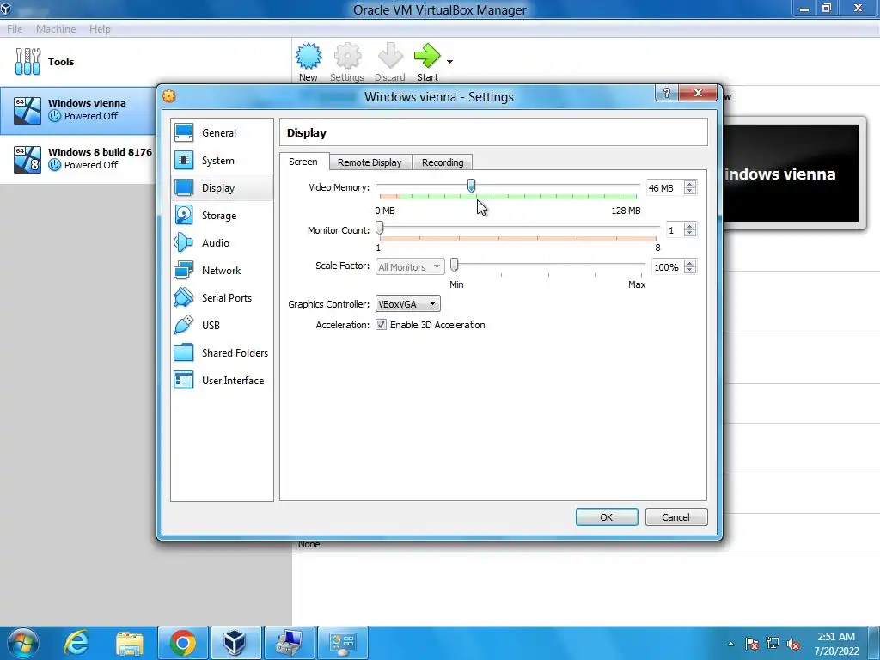The height and width of the screenshot is (660, 880).
Task: Select the Windows vienna virtual machine
Action: [78, 110]
